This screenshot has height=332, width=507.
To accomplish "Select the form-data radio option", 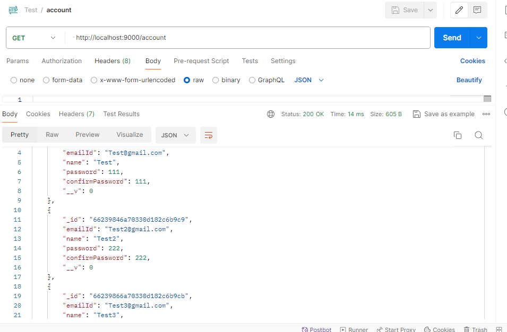I will [46, 80].
